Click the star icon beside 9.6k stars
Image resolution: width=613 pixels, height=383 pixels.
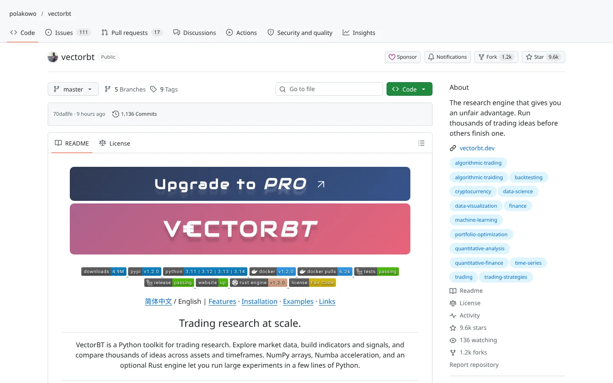[453, 328]
